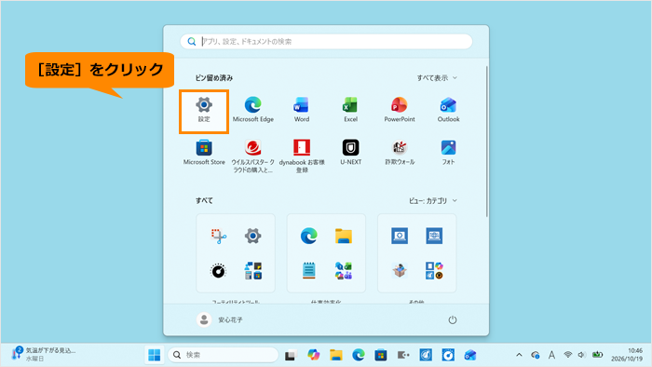Screen dimensions: 652x367
Task: Open the pinned Excel app
Action: (350, 110)
